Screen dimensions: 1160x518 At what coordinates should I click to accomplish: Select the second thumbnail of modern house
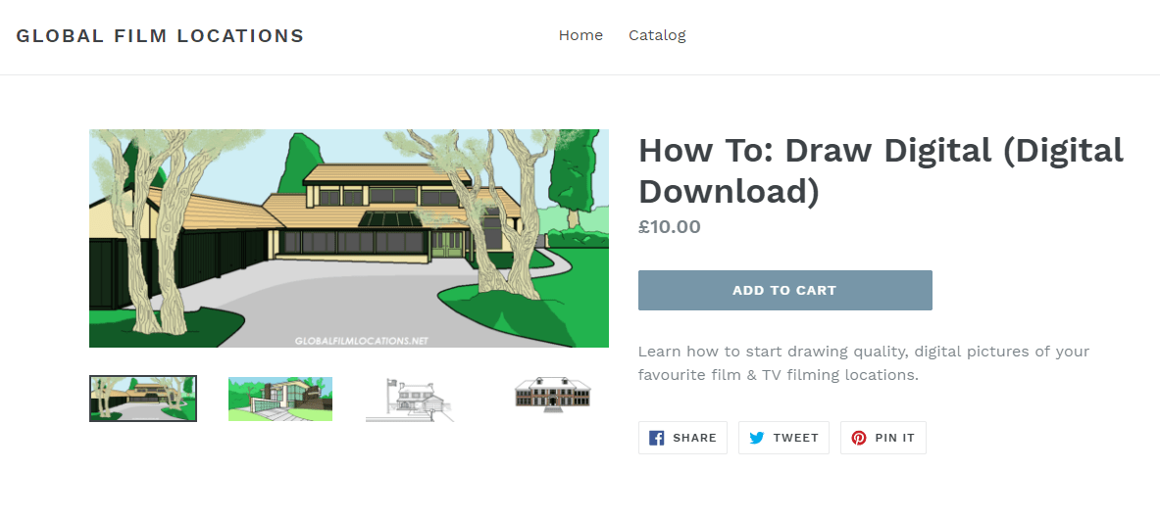point(280,399)
